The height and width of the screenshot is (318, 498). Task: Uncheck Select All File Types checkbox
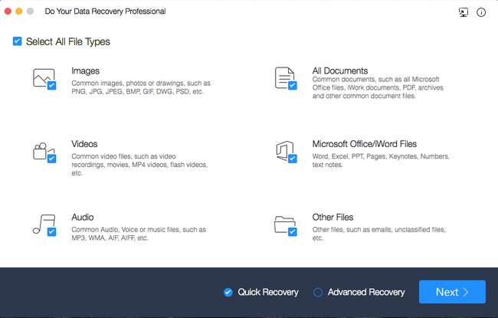[x=17, y=41]
